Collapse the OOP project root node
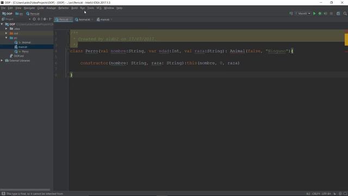The height and width of the screenshot is (196, 348). pos(2,24)
